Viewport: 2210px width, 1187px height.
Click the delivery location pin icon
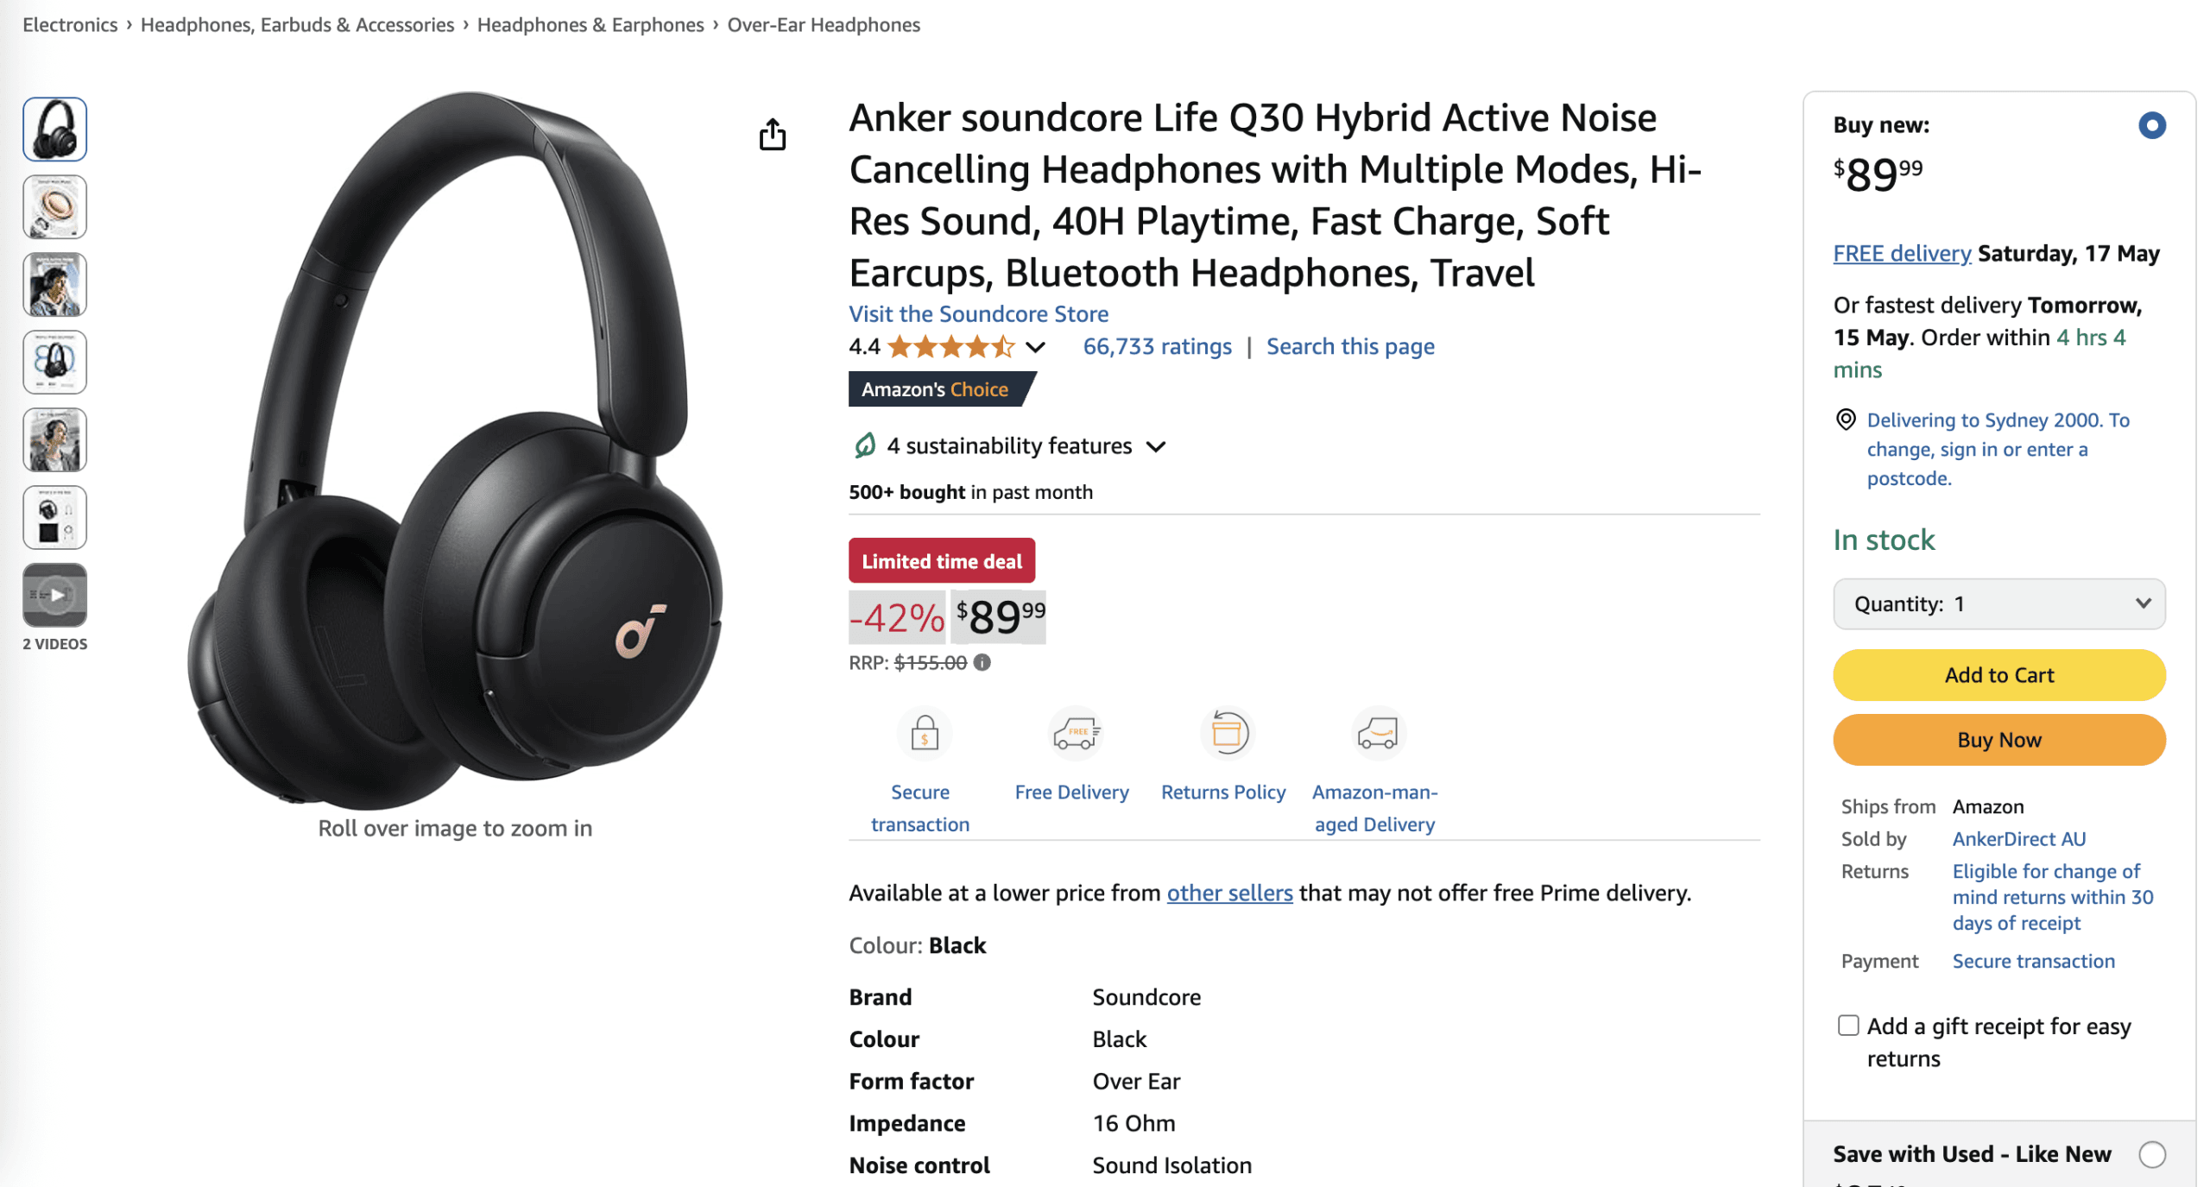click(x=1845, y=420)
